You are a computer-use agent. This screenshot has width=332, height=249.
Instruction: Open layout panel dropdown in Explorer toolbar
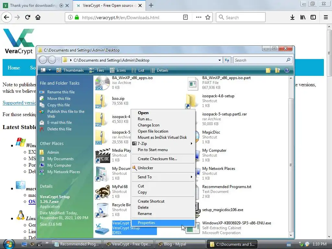50,70
